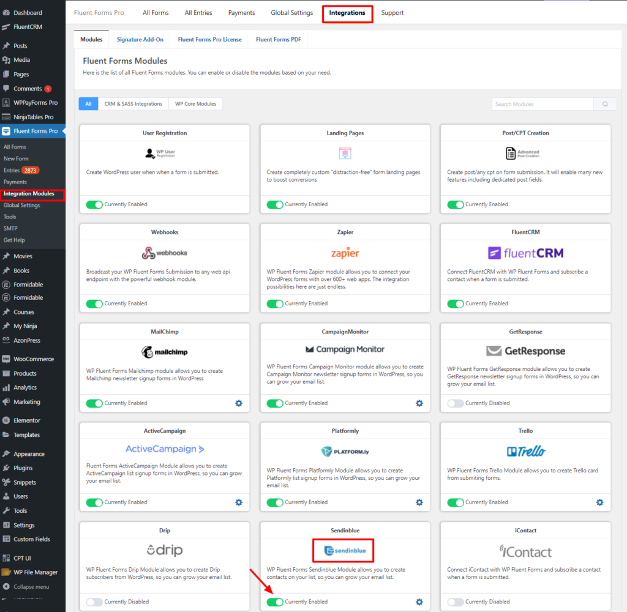Open MailChimp module settings gear
Screen dimensions: 627x612
point(239,403)
